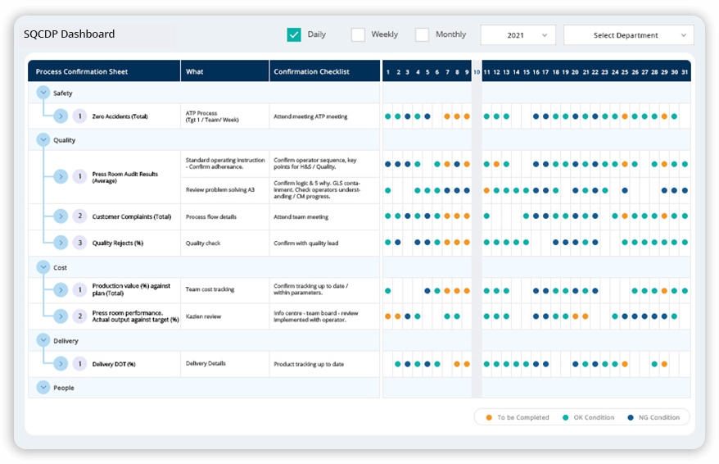Click arrow icon beside Customer Complaints row
719x464 pixels.
click(61, 216)
